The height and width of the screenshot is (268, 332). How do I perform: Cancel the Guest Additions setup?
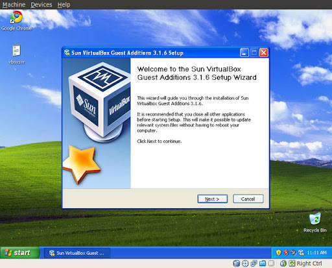point(248,199)
